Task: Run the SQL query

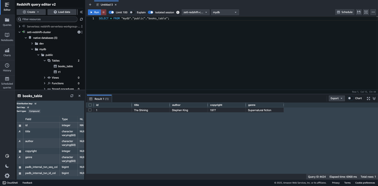Action: (x=94, y=12)
